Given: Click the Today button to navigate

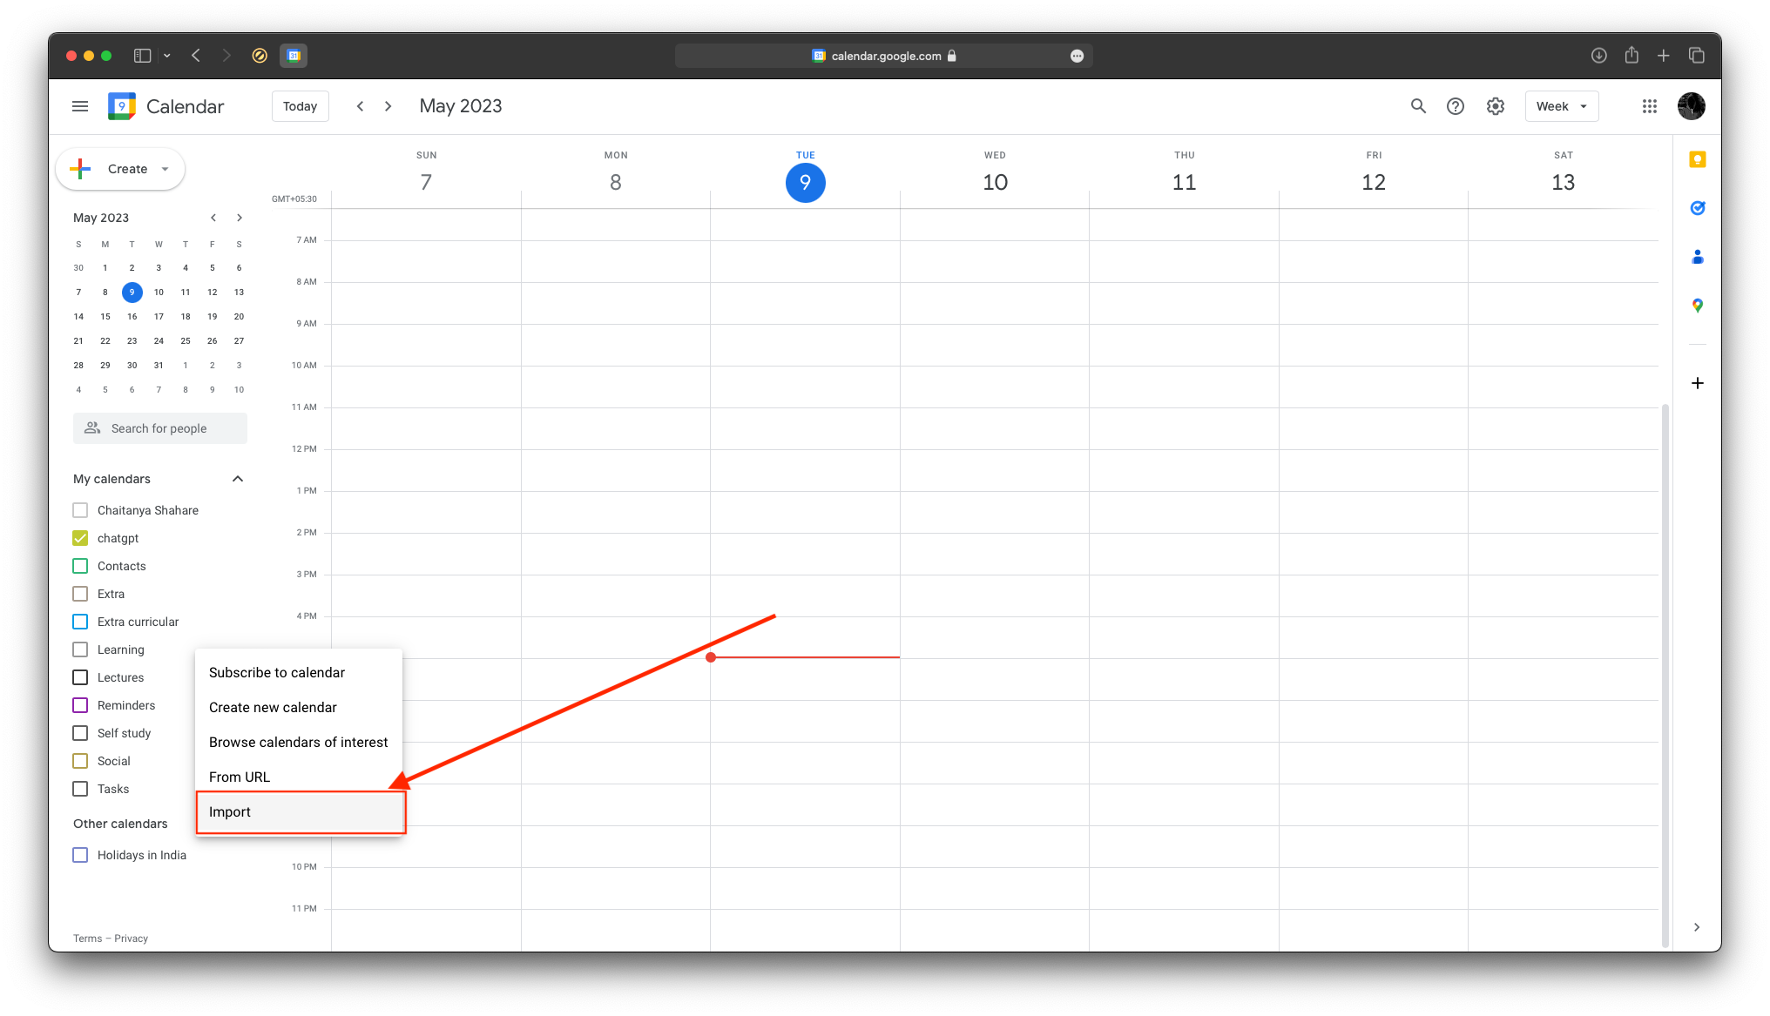Looking at the screenshot, I should (301, 105).
